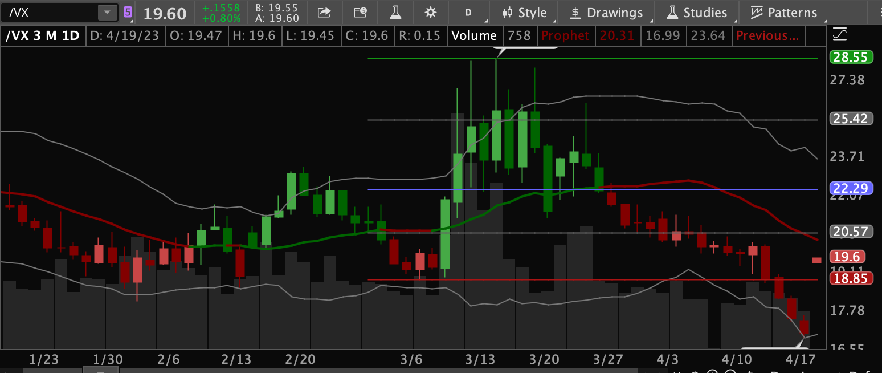The image size is (882, 373).
Task: Open the Drawings menu
Action: (x=607, y=13)
